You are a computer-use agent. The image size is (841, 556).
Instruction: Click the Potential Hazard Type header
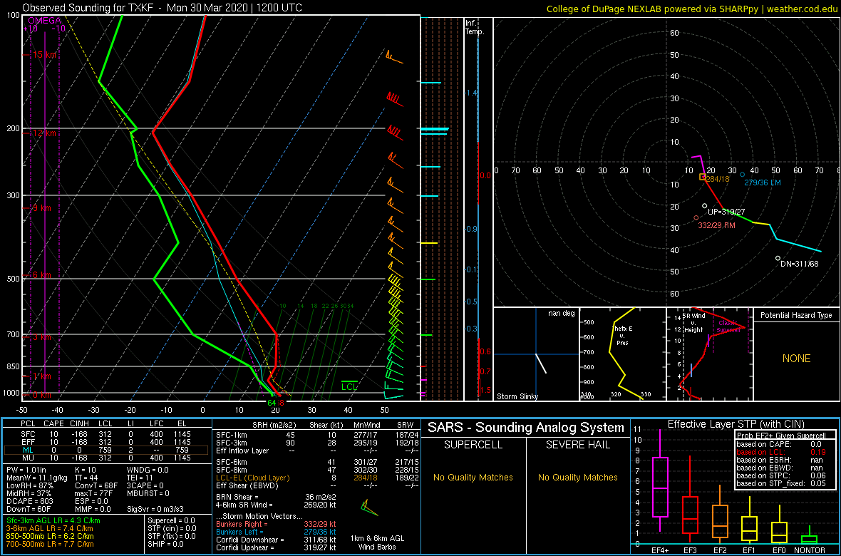pos(796,316)
